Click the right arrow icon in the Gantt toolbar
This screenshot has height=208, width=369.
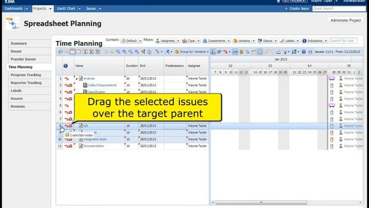(112, 51)
